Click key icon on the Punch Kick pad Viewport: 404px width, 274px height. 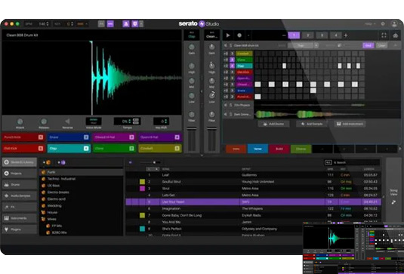(x=41, y=137)
